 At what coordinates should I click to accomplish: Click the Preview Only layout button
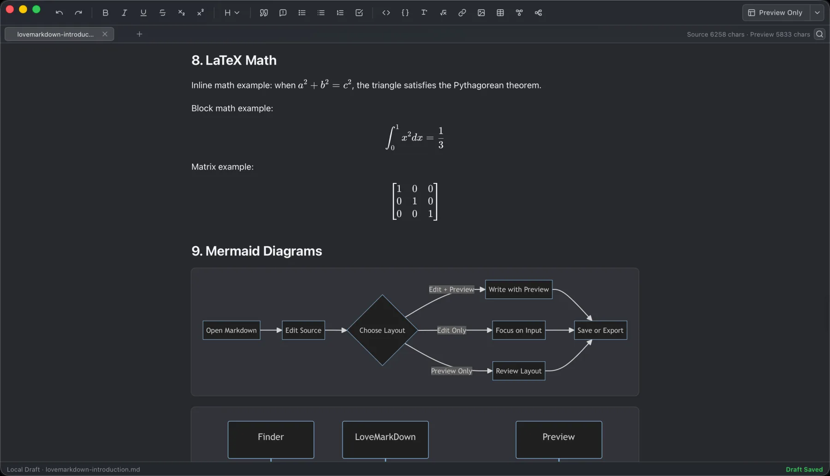(776, 13)
